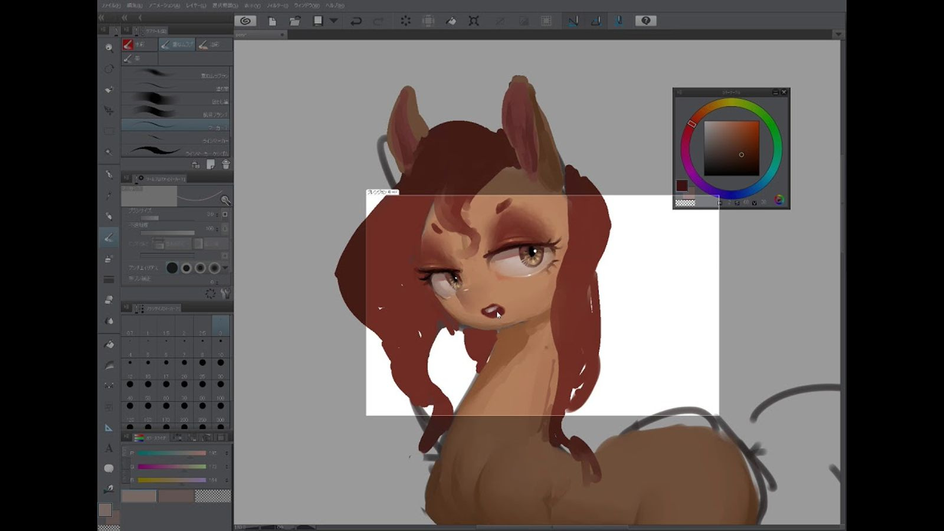Screen dimensions: 944x531
Task: Toggle snap to special ruler
Action: (595, 21)
